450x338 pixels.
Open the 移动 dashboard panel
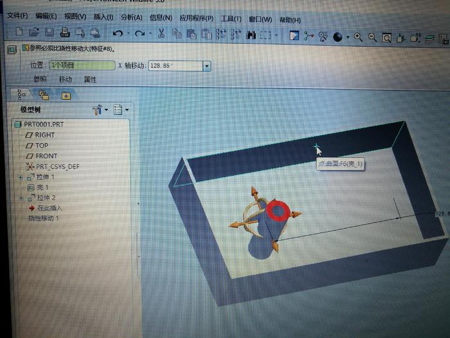pyautogui.click(x=65, y=79)
